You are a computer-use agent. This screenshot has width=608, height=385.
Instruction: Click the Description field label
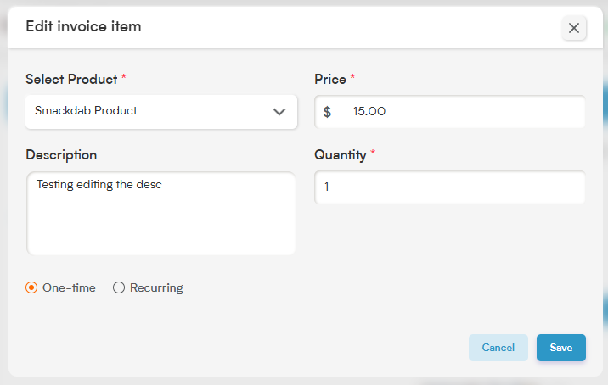tap(61, 155)
